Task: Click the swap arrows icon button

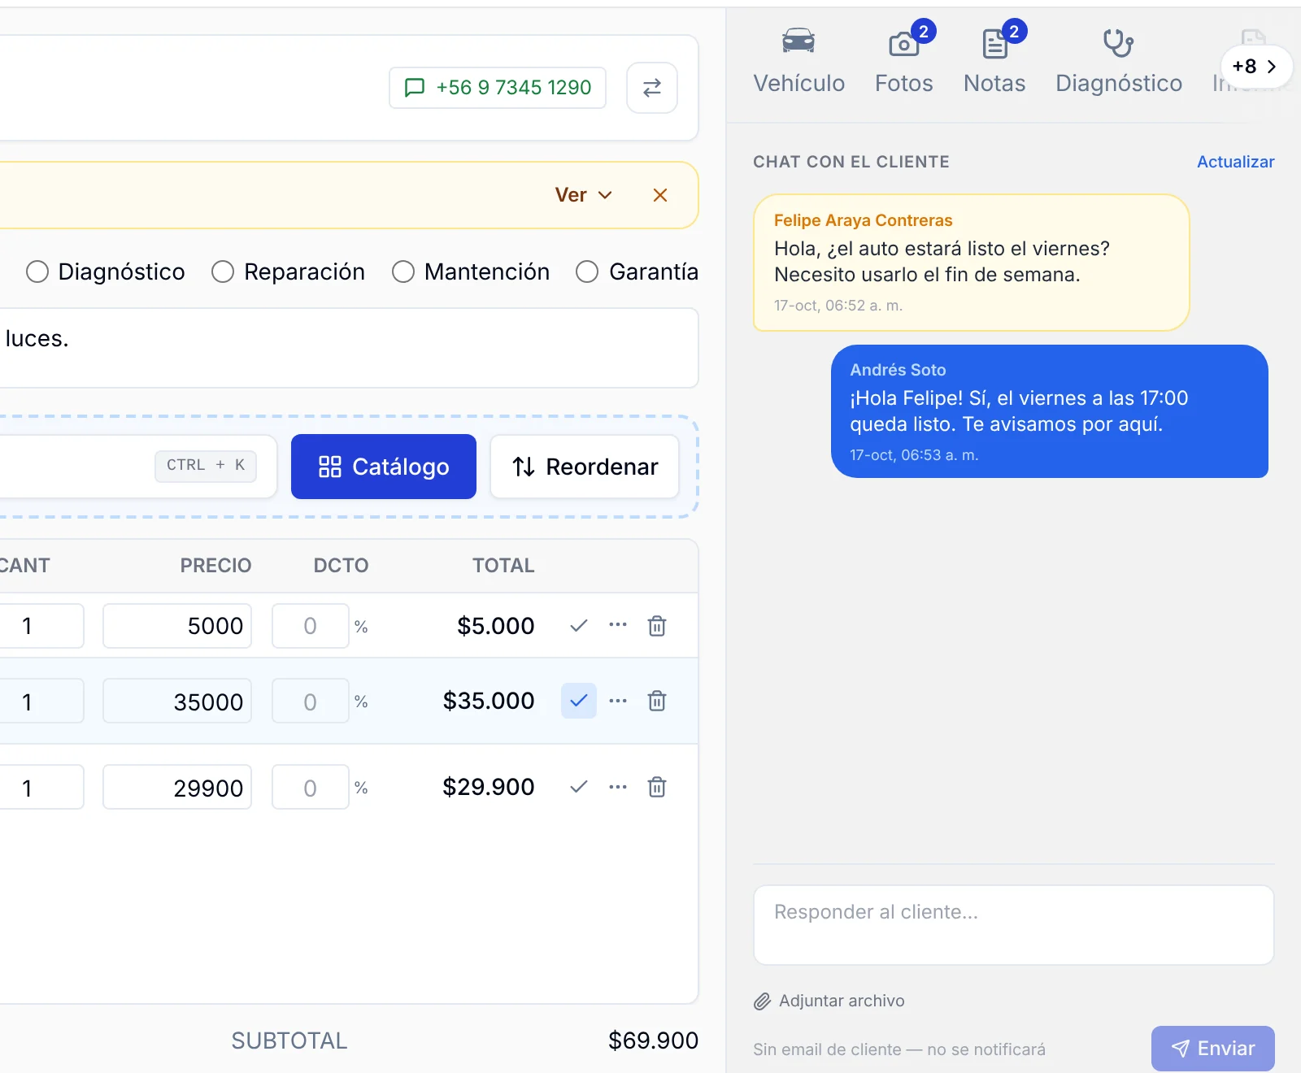Action: click(652, 88)
